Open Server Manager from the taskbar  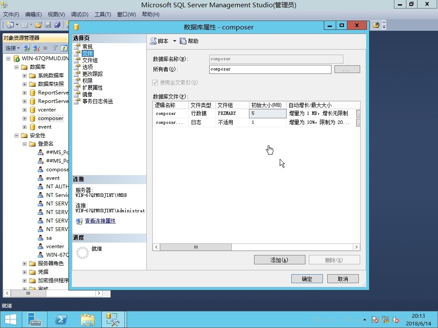(34, 319)
